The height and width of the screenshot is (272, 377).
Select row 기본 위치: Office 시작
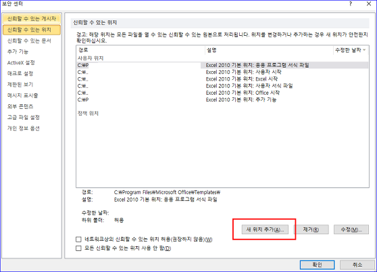222,93
